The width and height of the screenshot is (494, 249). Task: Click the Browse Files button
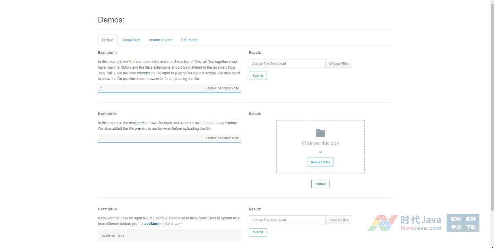pyautogui.click(x=320, y=162)
